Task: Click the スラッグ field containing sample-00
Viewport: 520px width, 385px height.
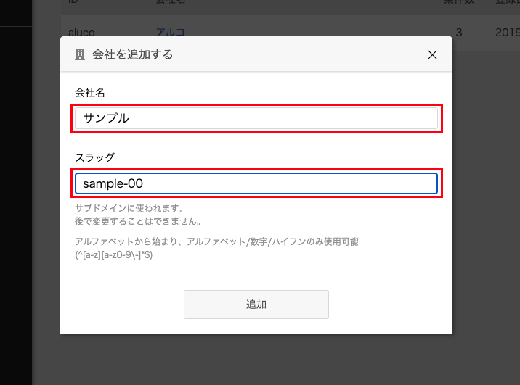Action: [256, 183]
